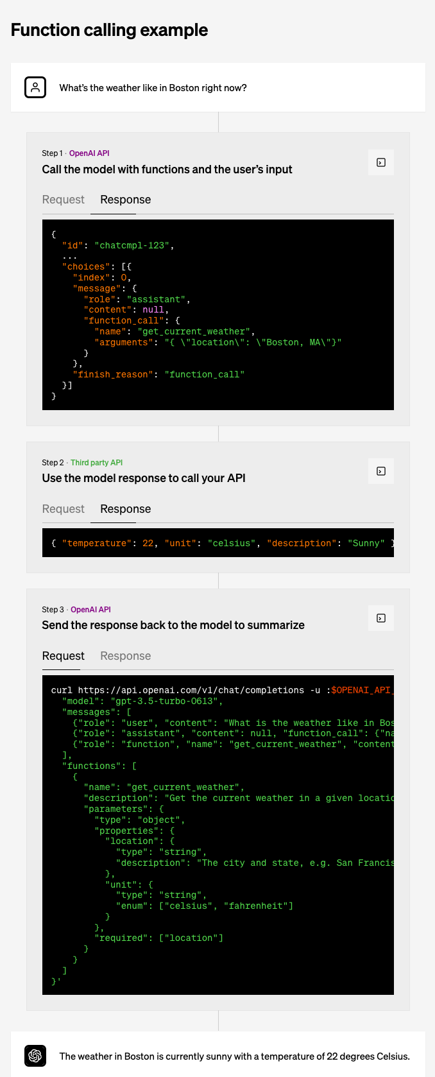The height and width of the screenshot is (1077, 435).
Task: Click the Function calling example heading
Action: tap(110, 30)
